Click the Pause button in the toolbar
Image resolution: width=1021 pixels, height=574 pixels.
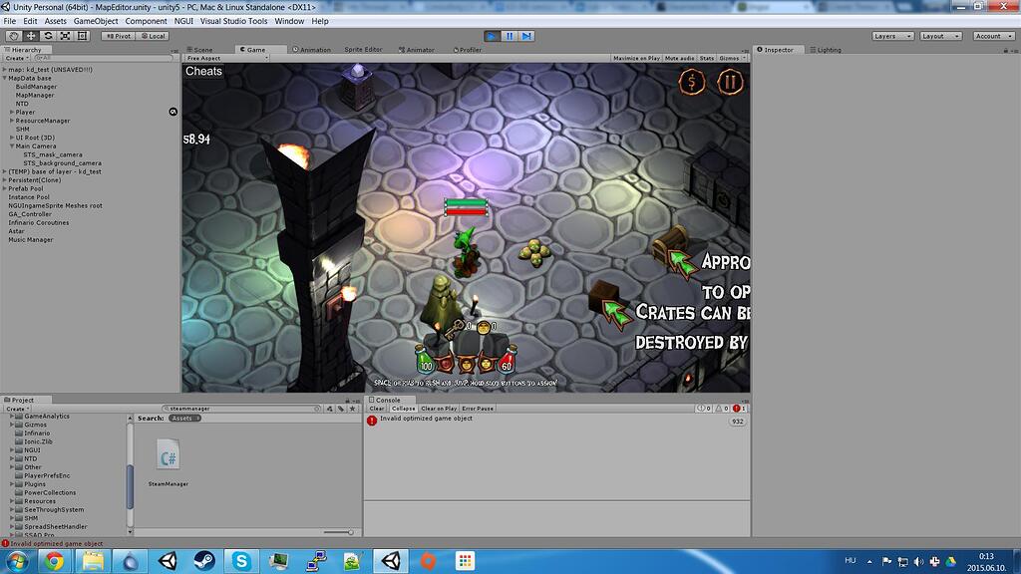pos(510,36)
